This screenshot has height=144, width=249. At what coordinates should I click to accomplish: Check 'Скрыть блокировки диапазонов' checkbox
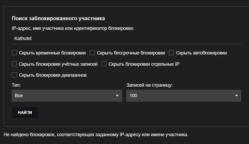pyautogui.click(x=15, y=75)
